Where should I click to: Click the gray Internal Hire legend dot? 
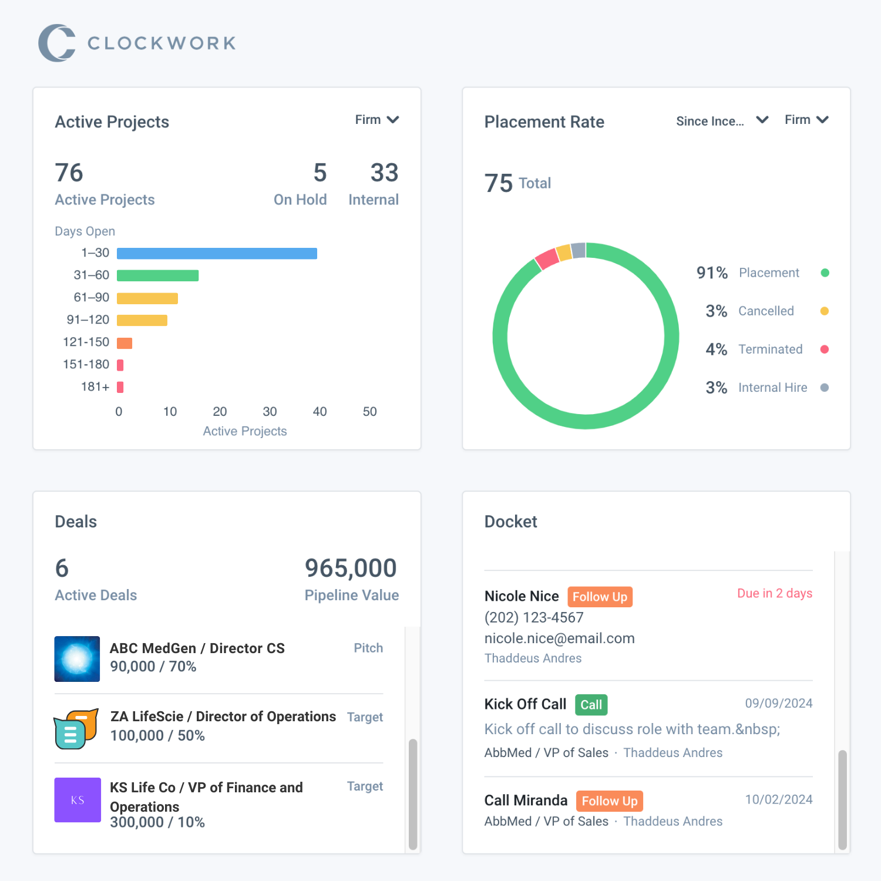click(825, 387)
